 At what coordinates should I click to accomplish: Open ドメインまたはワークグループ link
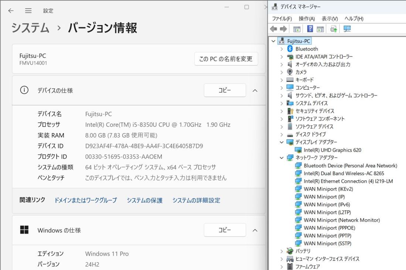[x=85, y=200]
